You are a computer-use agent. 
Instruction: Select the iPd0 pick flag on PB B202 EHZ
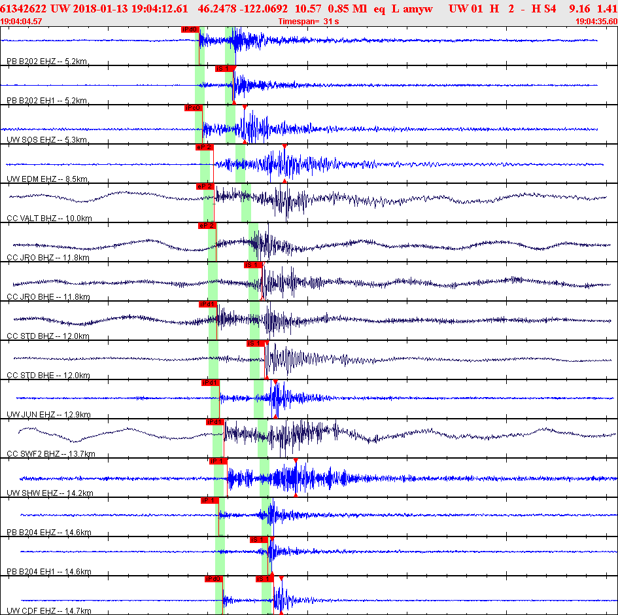point(190,29)
